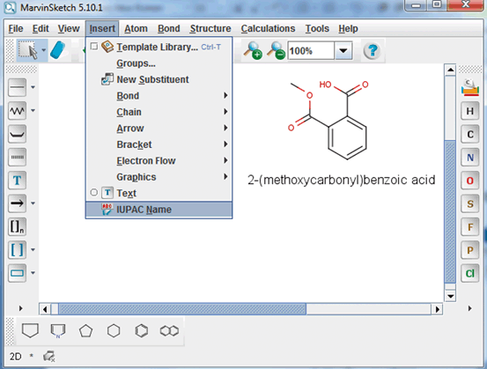
Task: Select the dashed line tool
Action: click(17, 157)
